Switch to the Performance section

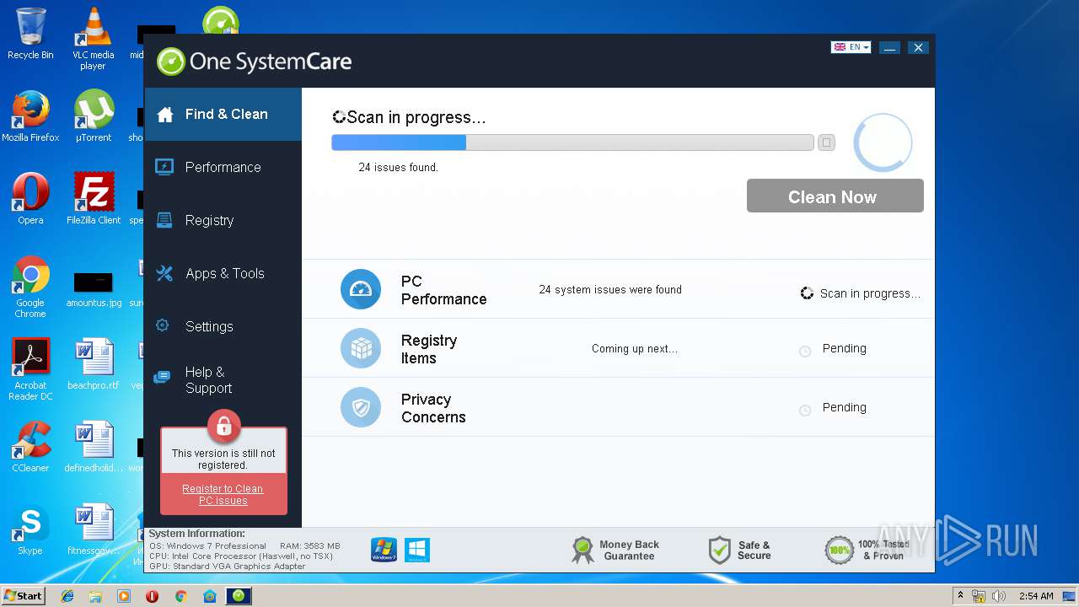(x=223, y=167)
